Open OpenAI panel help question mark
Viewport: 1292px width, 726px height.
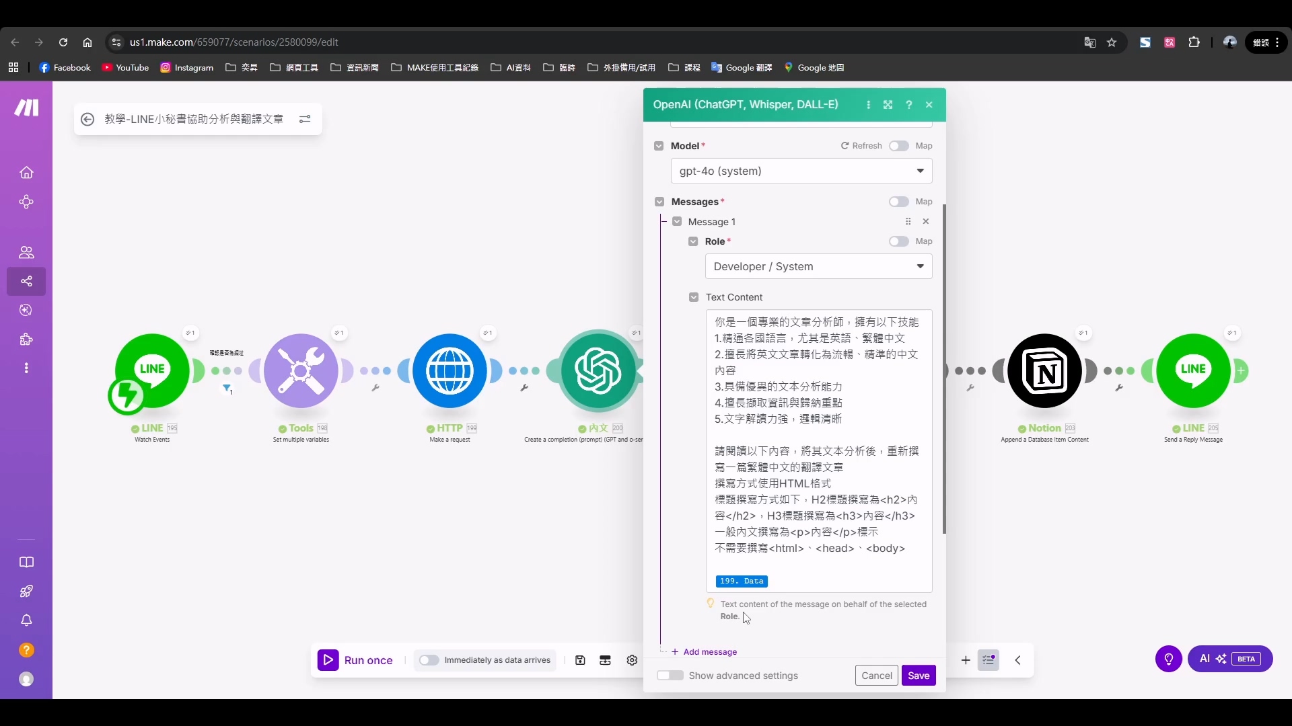pyautogui.click(x=909, y=105)
